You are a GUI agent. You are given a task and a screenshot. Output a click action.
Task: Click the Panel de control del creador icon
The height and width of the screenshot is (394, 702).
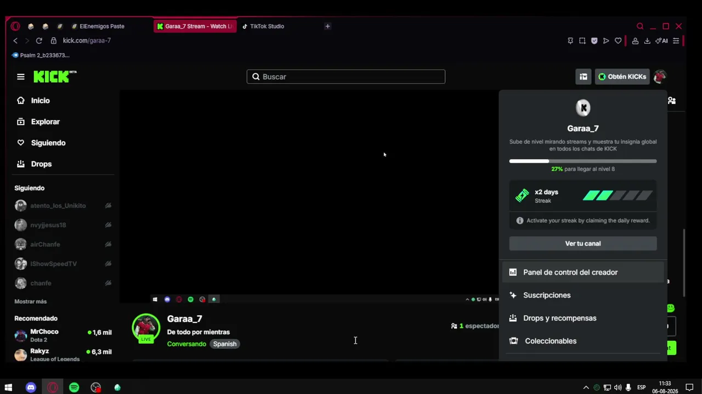513,272
